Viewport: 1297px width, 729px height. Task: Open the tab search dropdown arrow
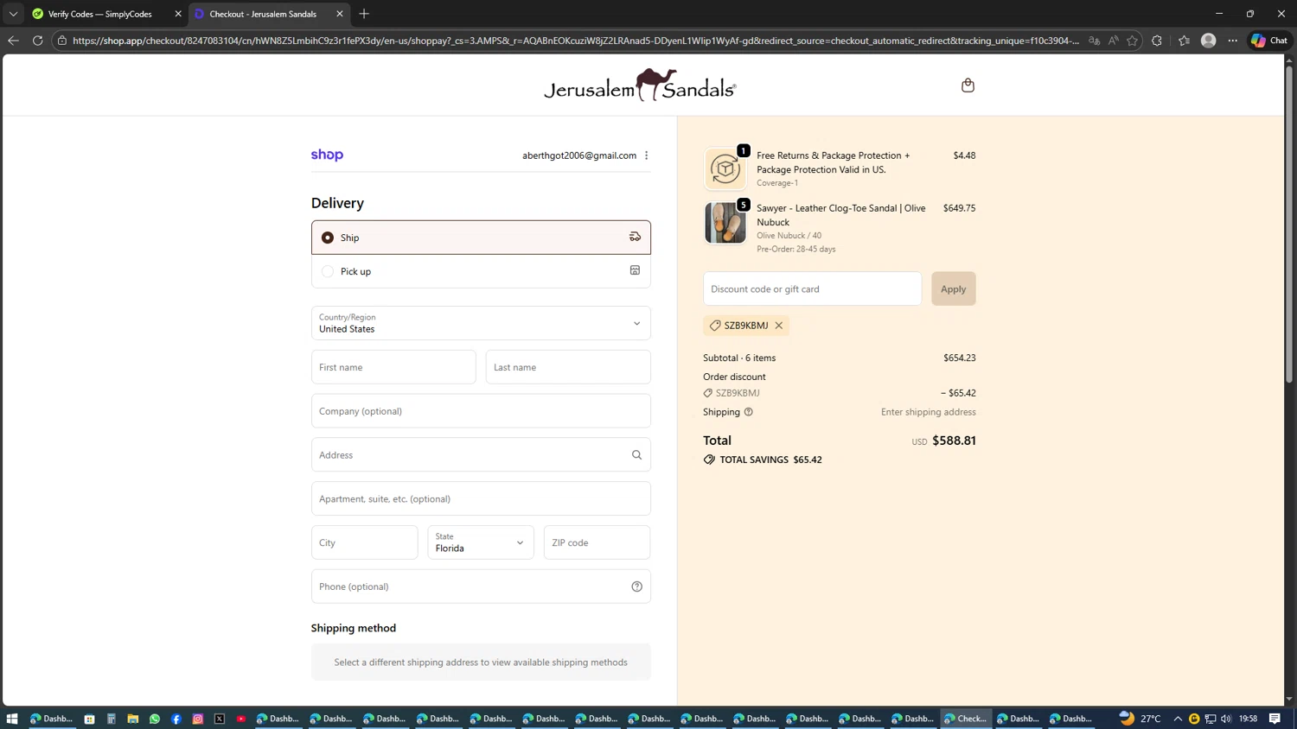click(13, 14)
